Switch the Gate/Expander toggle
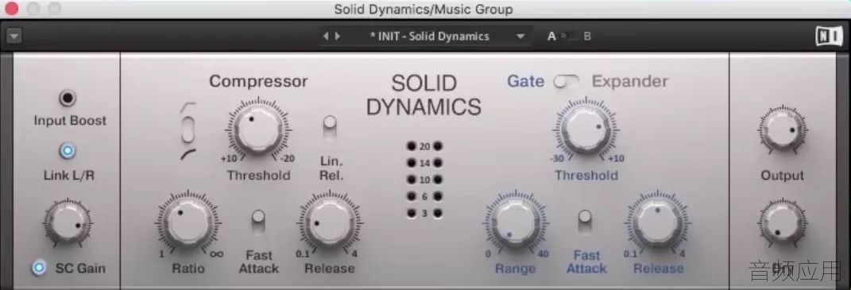This screenshot has height=290, width=851. point(567,82)
